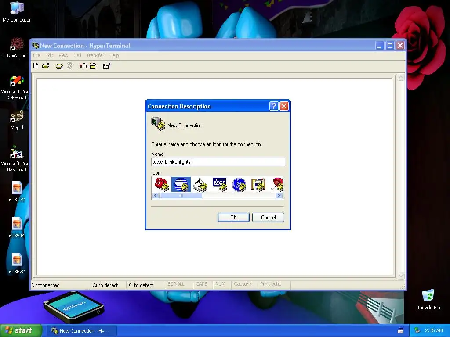This screenshot has width=450, height=337.
Task: Click the NUM indicator in status bar
Action: coord(220,284)
